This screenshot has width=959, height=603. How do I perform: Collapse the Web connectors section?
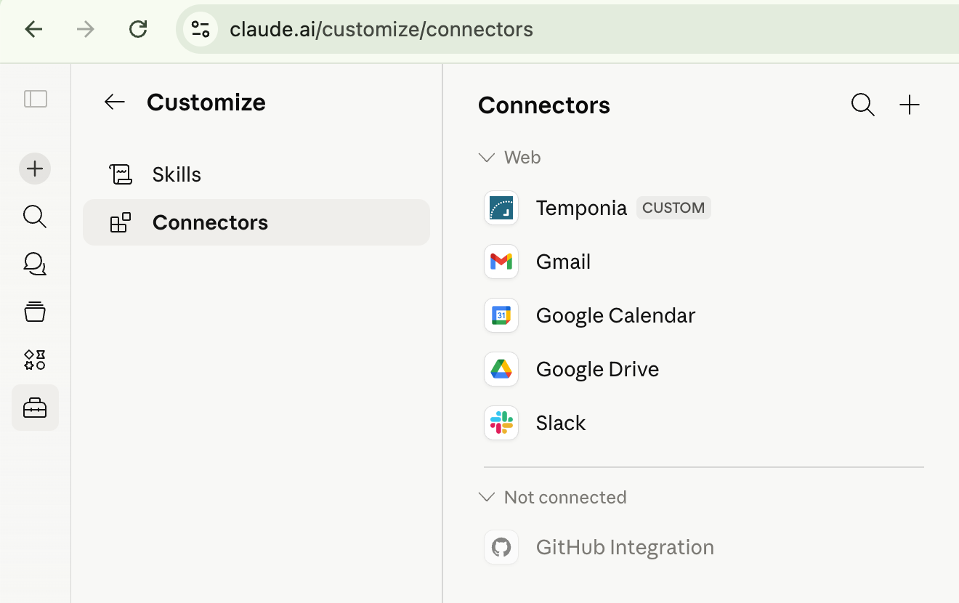pos(487,158)
